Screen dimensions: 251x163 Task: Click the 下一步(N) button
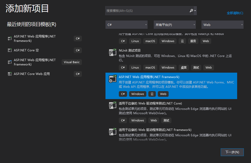(x=232, y=152)
